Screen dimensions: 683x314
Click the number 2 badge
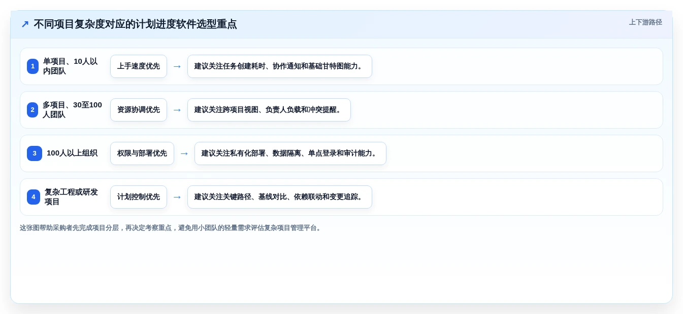(x=32, y=110)
